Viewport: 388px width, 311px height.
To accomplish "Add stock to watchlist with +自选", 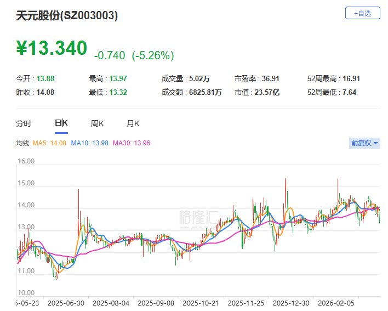I will coord(362,13).
